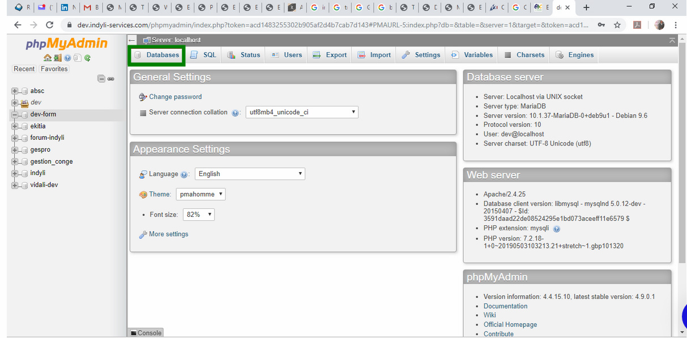Reload the page with the browser refresh icon
The height and width of the screenshot is (338, 687).
click(x=50, y=25)
